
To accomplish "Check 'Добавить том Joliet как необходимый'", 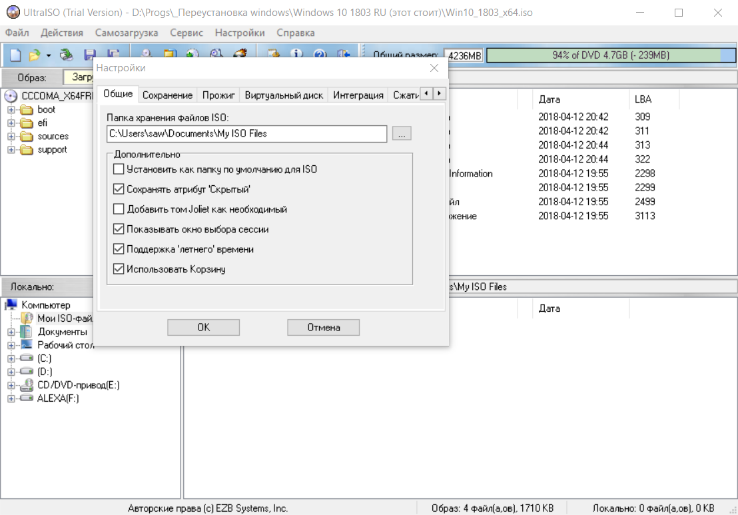I will 119,209.
